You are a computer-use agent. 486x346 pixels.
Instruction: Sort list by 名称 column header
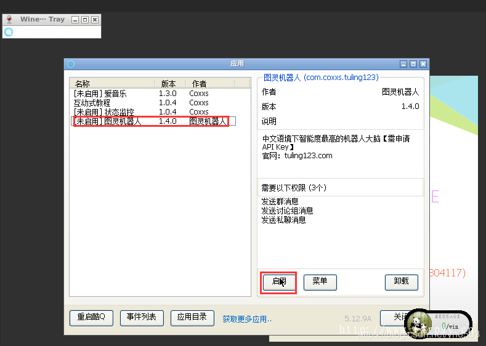112,83
